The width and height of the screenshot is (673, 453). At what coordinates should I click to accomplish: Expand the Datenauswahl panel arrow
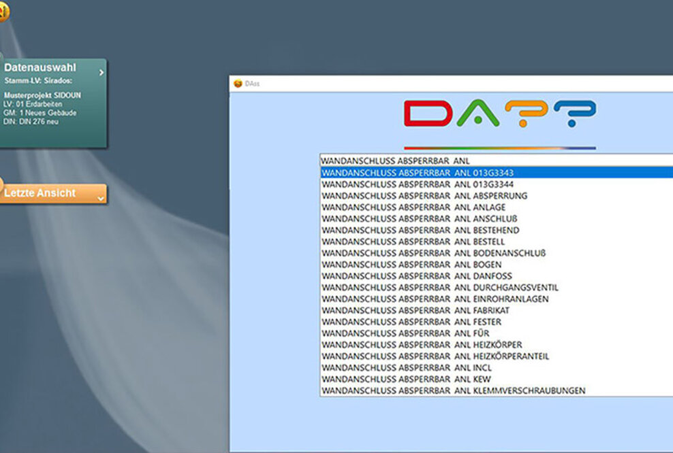coord(101,72)
